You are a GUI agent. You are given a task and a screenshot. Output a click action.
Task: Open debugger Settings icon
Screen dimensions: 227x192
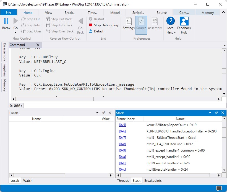pos(129,21)
